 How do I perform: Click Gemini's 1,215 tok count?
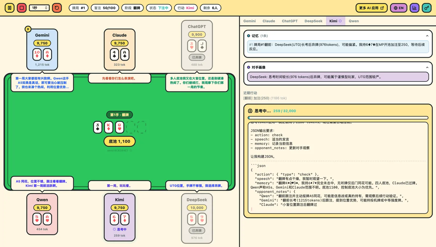tap(42, 65)
